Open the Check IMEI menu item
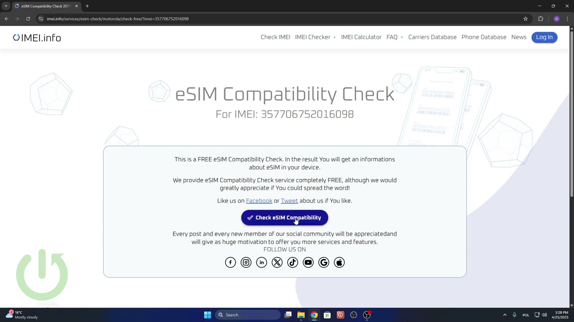Viewport: 574px width, 322px height. [x=275, y=37]
